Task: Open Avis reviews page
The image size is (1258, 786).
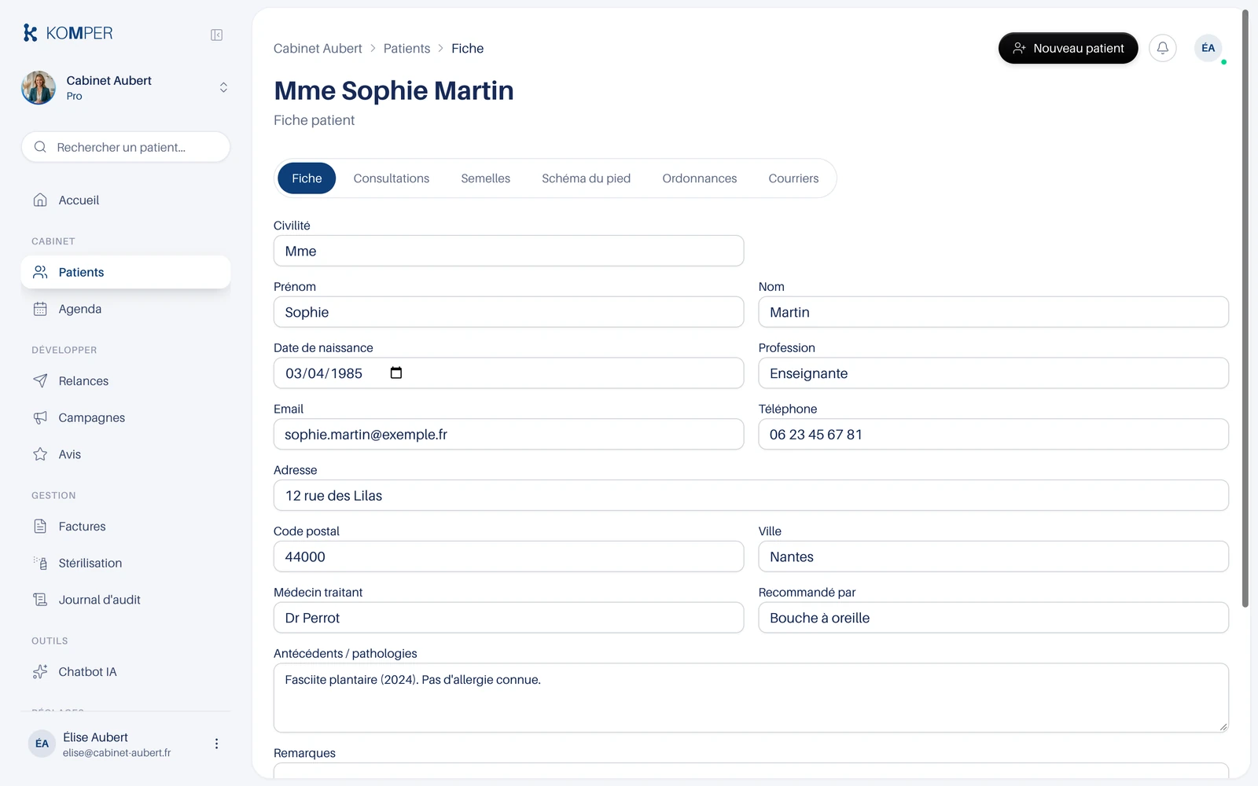Action: coord(126,454)
